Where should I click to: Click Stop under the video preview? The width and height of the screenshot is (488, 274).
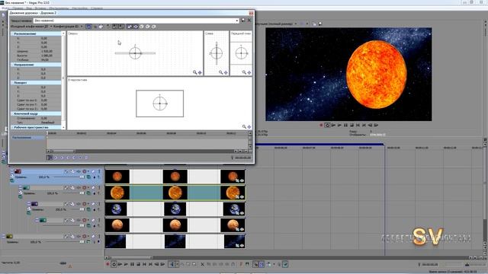point(352,125)
